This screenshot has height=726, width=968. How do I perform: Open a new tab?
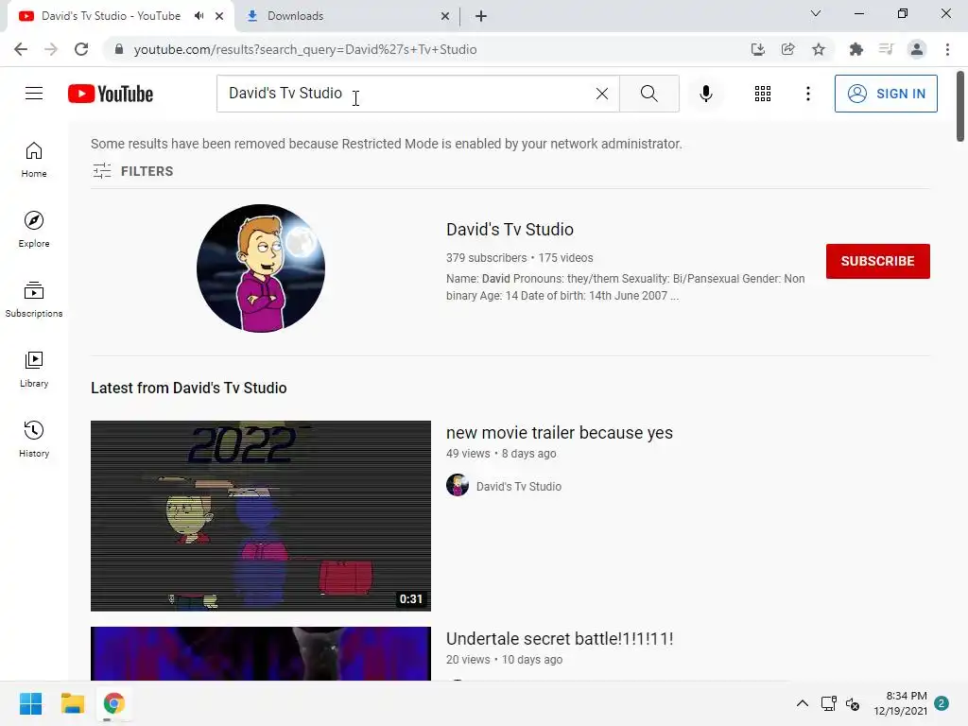(x=481, y=16)
